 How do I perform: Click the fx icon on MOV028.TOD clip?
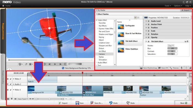tap(141, 92)
